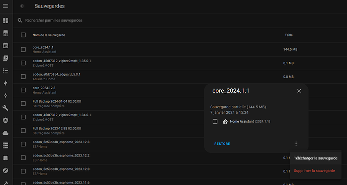Open the dashboard overview sidebar icon

click(6, 21)
